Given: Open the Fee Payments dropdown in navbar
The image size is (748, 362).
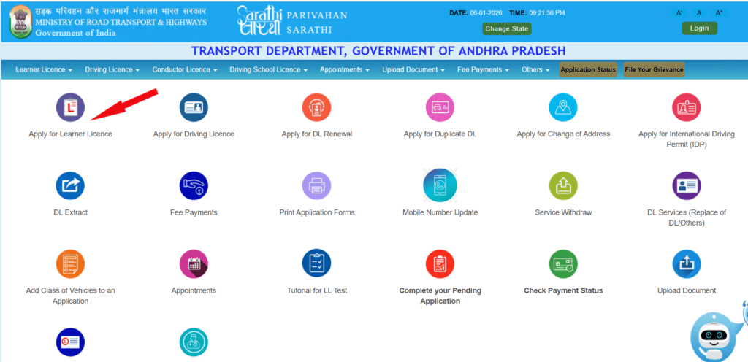Looking at the screenshot, I should (484, 70).
